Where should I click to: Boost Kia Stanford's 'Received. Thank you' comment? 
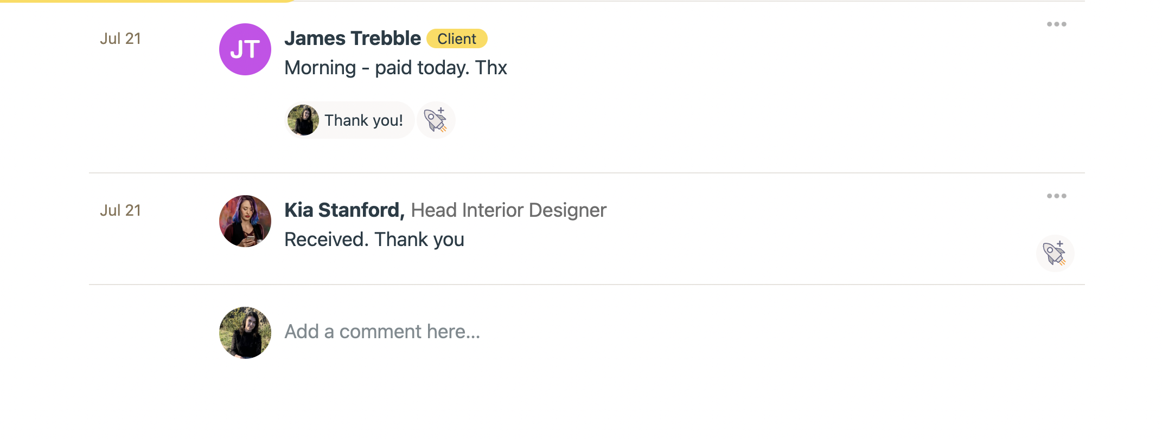1055,253
